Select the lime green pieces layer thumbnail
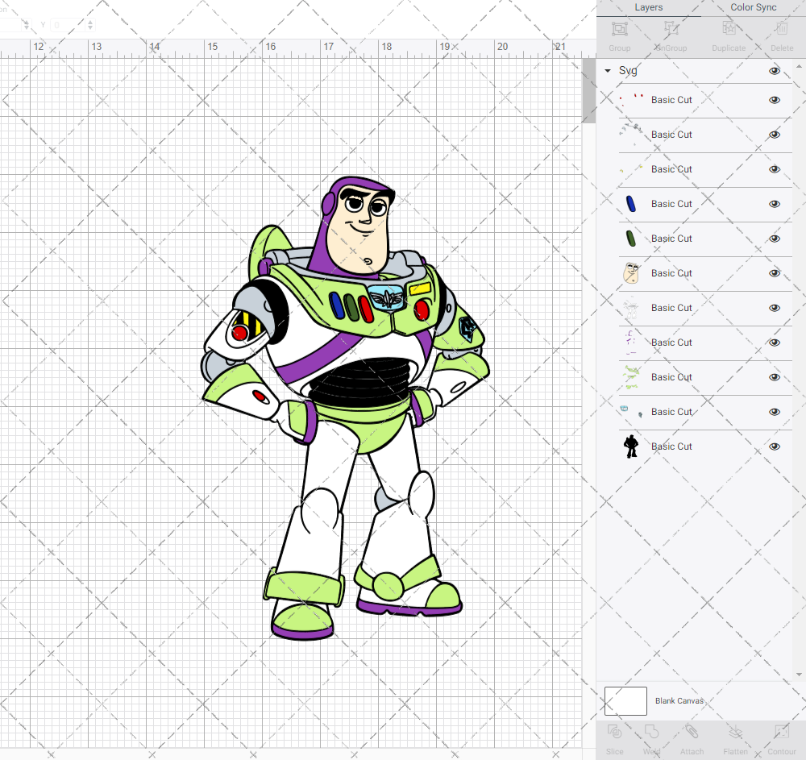The width and height of the screenshot is (806, 760). coord(631,377)
